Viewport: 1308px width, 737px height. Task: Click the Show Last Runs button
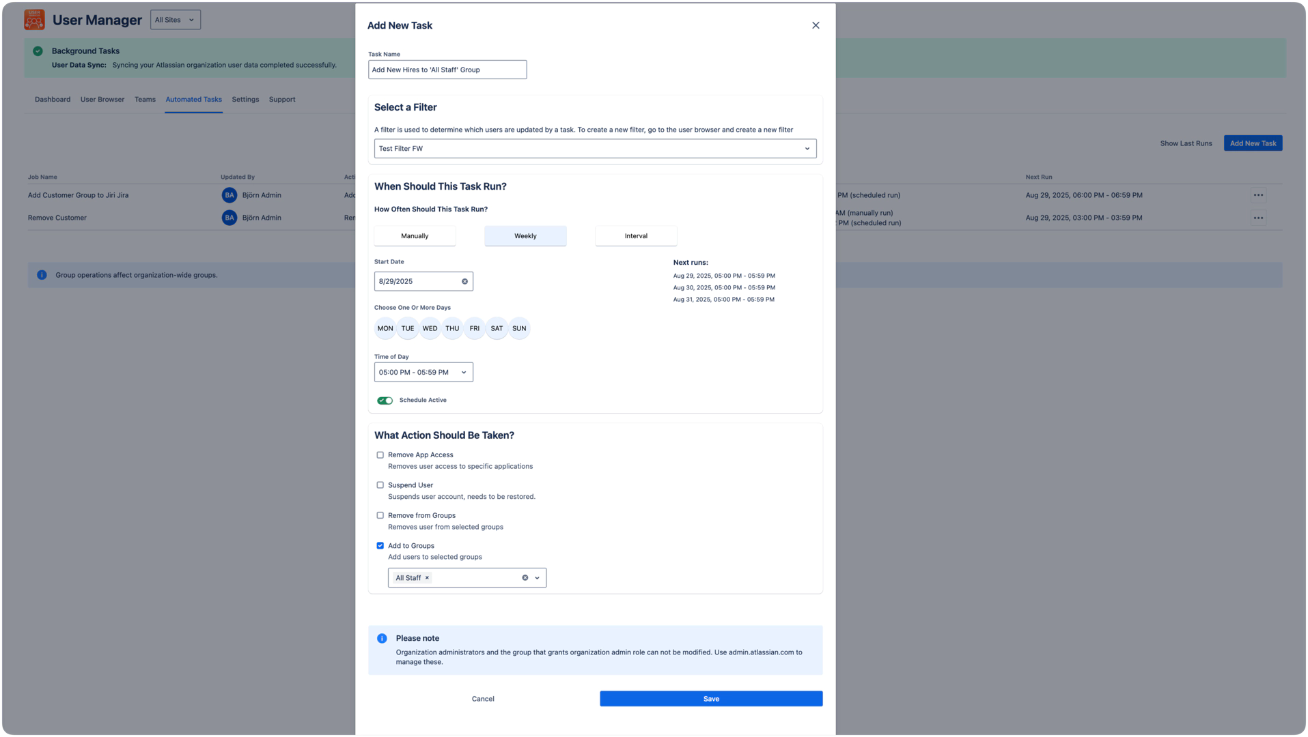[x=1186, y=143]
